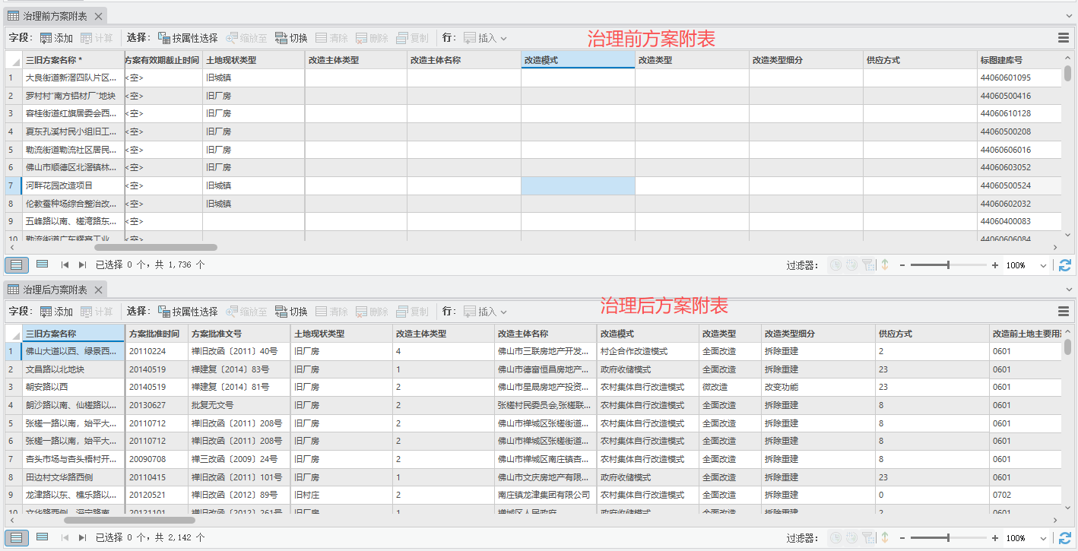Adjust zoom slider in 治理后方案附表 footer
The width and height of the screenshot is (1078, 551).
[x=948, y=538]
